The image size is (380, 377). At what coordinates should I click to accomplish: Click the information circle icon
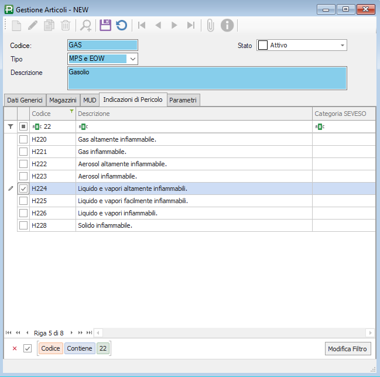click(227, 25)
